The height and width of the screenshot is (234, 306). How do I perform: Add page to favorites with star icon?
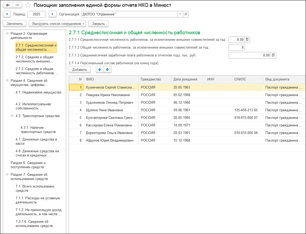(x=28, y=5)
